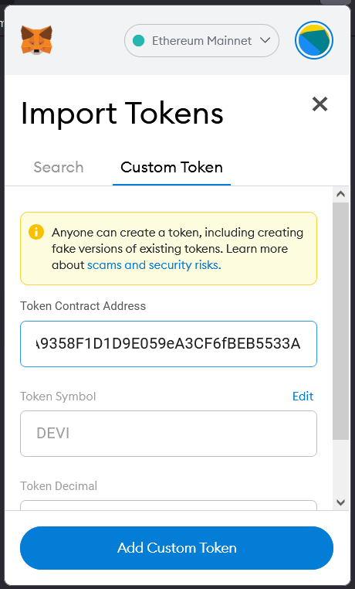The image size is (355, 589).
Task: Click the Token Contract Address field
Action: click(169, 344)
